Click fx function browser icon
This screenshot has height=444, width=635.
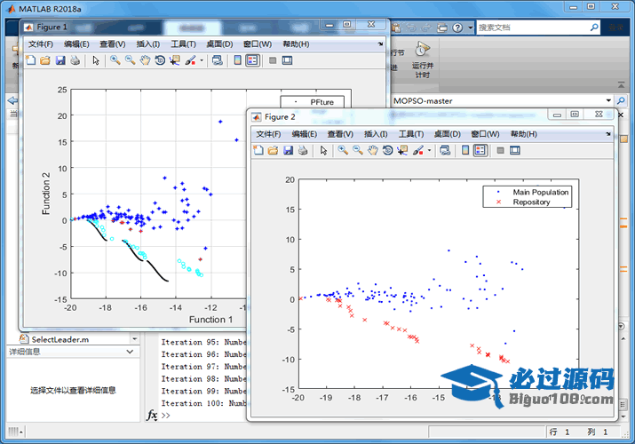click(x=152, y=415)
